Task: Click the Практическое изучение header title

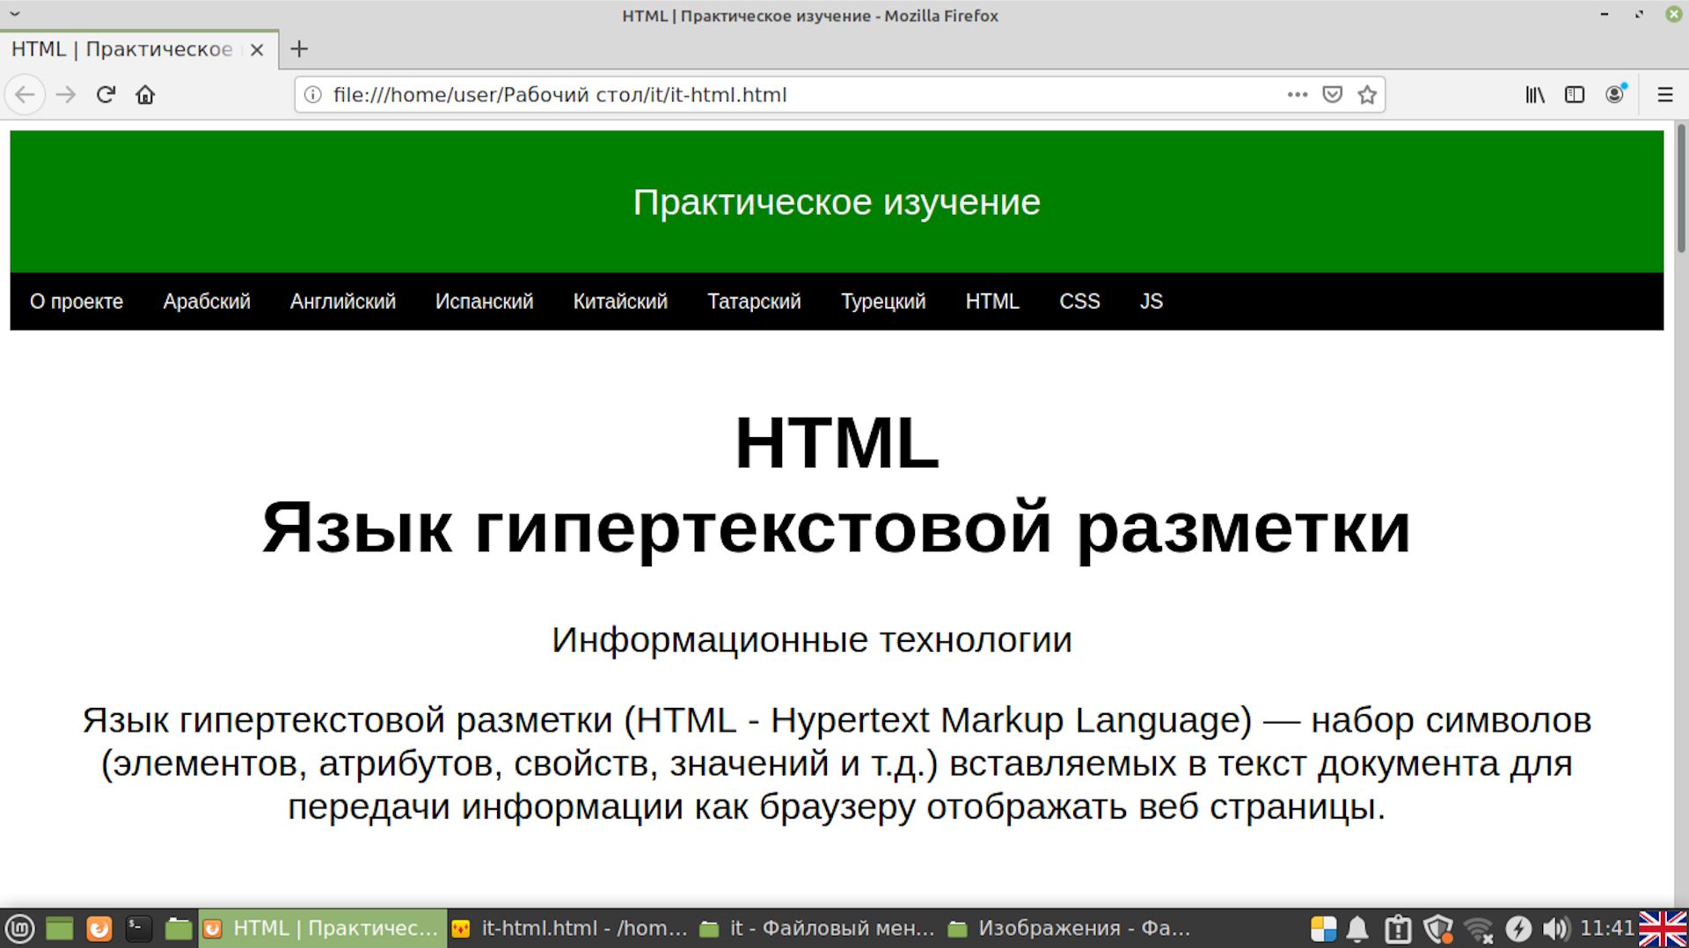Action: click(837, 202)
